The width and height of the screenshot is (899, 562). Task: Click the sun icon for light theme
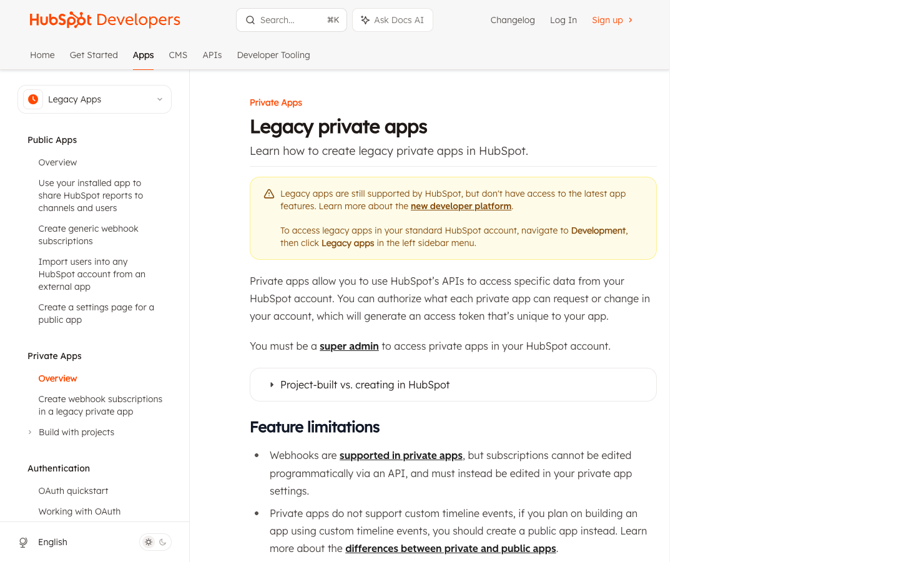148,541
